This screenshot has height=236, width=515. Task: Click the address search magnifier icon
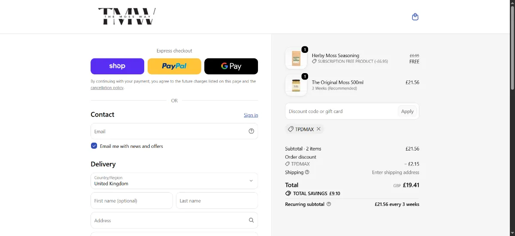[x=251, y=220]
